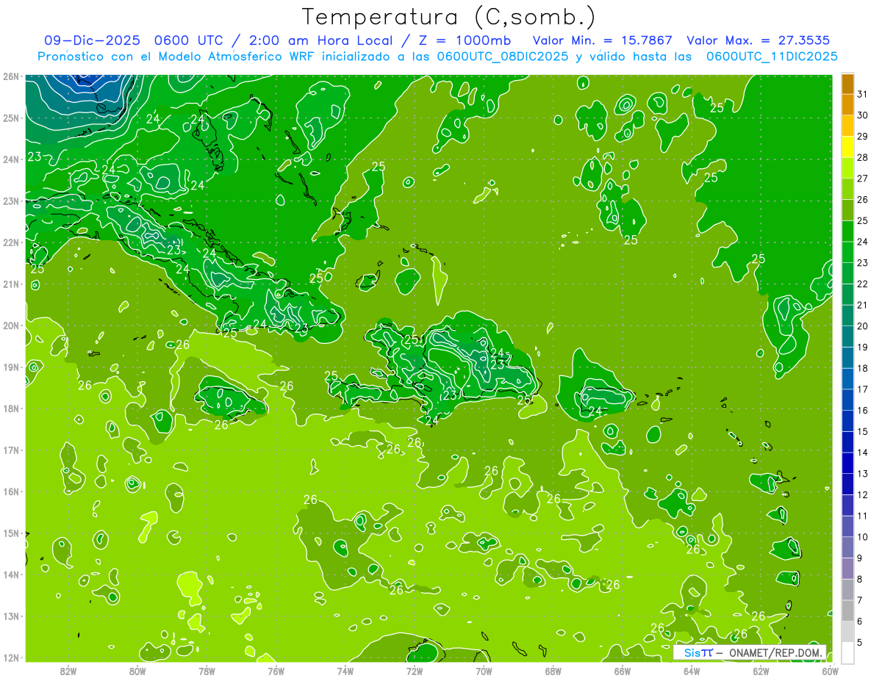The image size is (882, 681).
Task: Click the "24N" latitude axis label
Action: (11, 159)
